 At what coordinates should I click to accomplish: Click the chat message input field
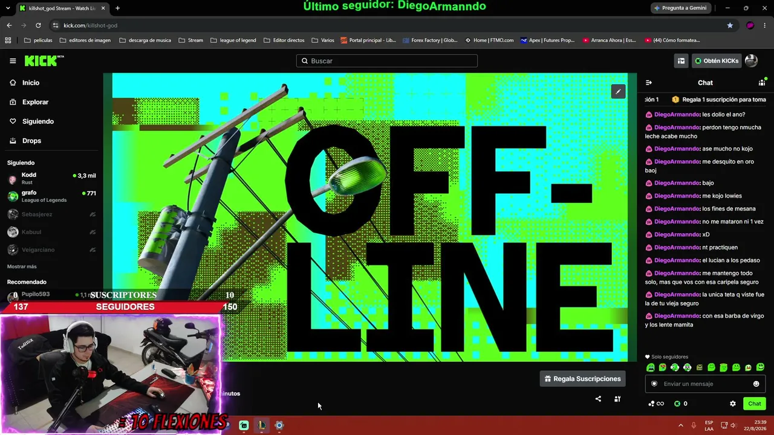[704, 384]
